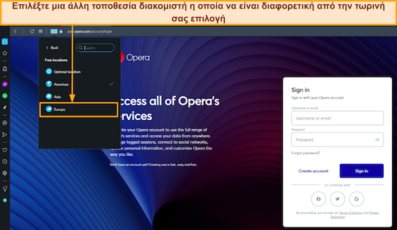
Task: Click the browser forward arrow
Action: pyautogui.click(x=24, y=31)
